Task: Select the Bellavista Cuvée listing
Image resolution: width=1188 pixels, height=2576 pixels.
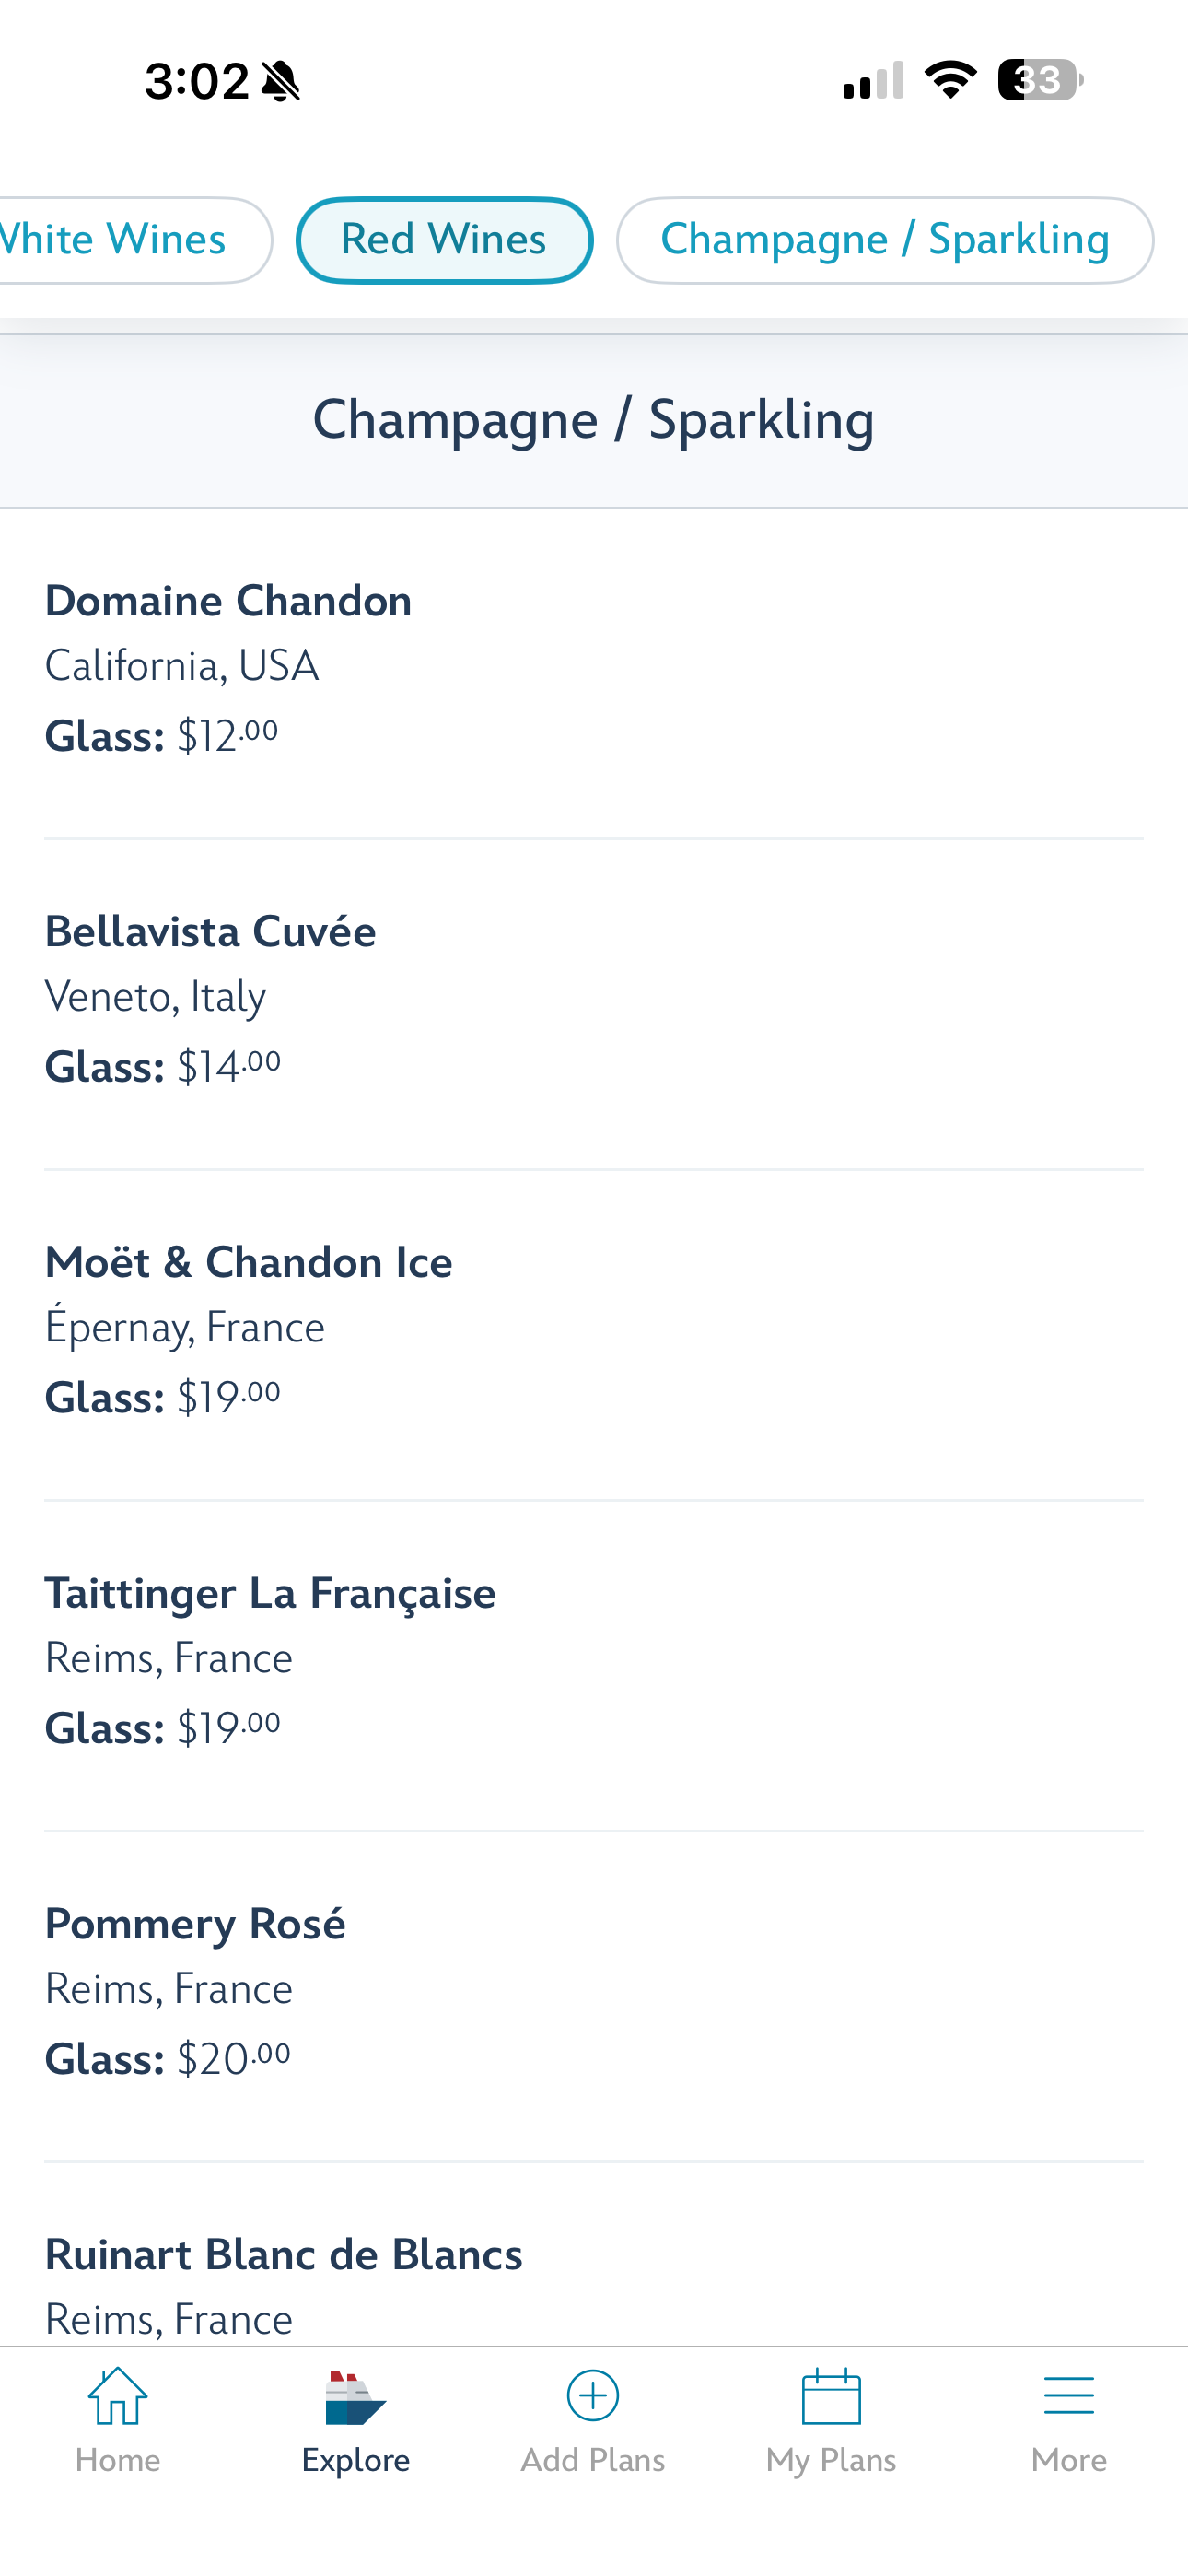Action: 210,932
